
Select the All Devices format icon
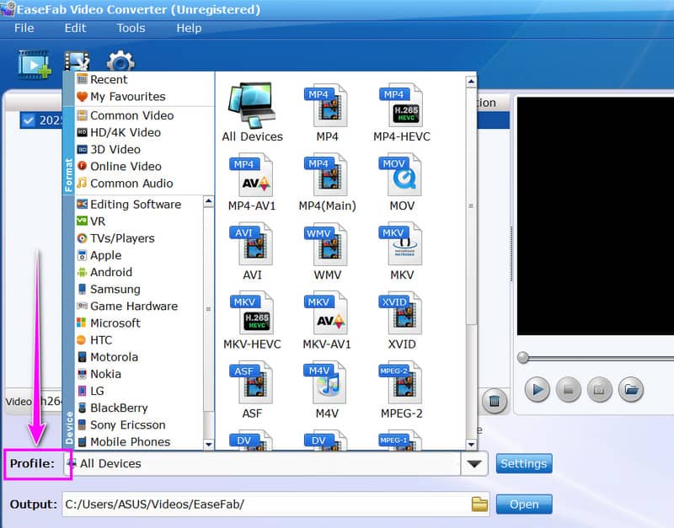(252, 105)
